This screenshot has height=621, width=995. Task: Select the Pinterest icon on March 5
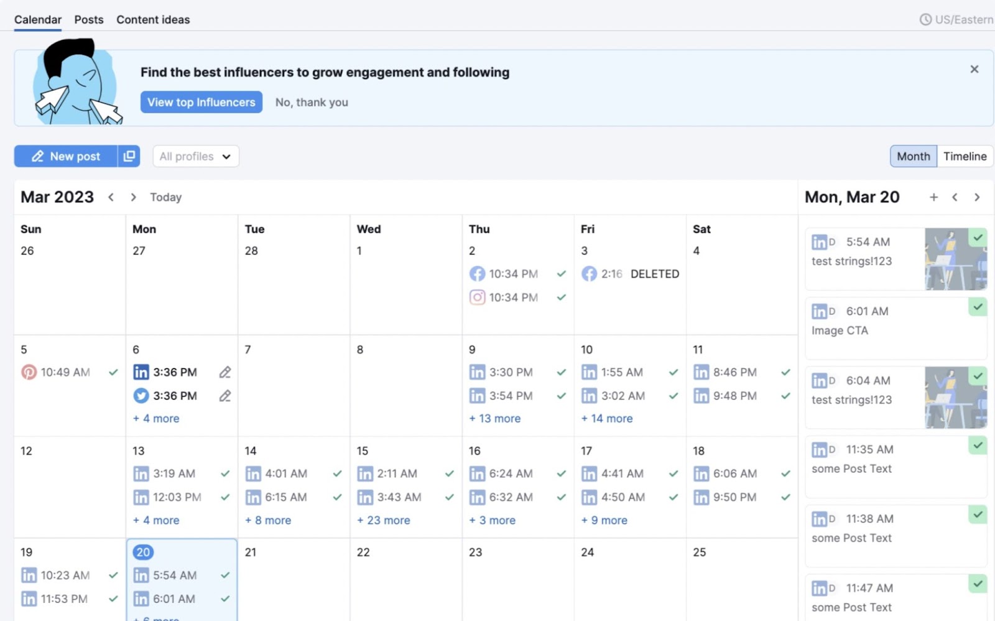pyautogui.click(x=28, y=371)
